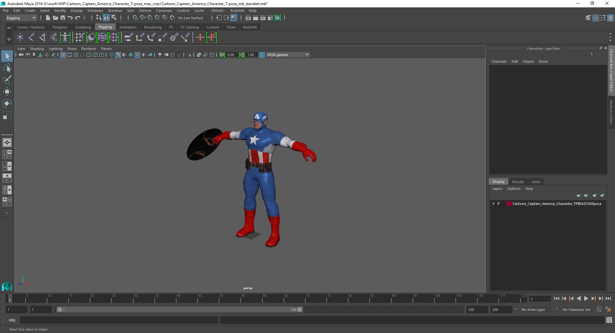Screen dimensions: 615x333
Task: Open the sRGB gamma view transform dropdown
Action: click(x=288, y=55)
